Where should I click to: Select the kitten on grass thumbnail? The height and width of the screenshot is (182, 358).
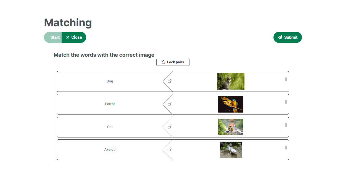(231, 81)
